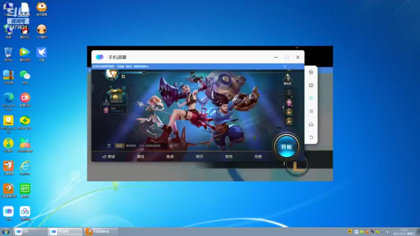Open the green plus 360 desktop icon
Viewport: 420px width, 236px height.
(x=25, y=123)
